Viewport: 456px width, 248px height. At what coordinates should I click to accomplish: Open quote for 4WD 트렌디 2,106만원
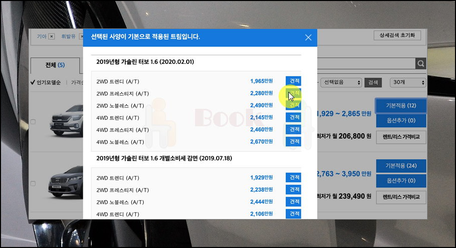coord(293,214)
